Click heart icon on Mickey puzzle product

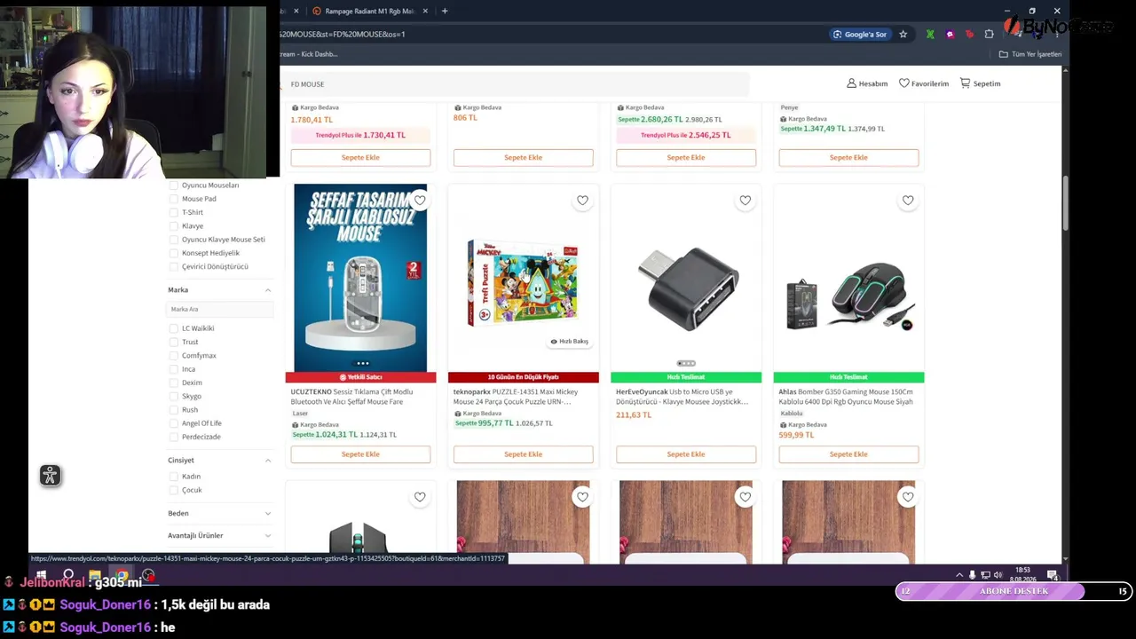click(x=582, y=201)
